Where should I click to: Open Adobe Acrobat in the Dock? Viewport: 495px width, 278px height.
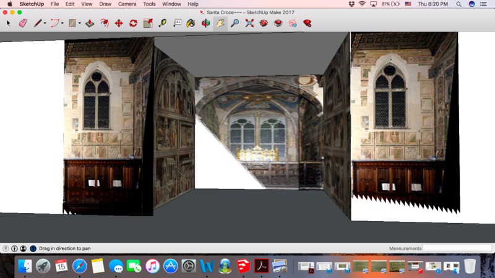point(261,266)
